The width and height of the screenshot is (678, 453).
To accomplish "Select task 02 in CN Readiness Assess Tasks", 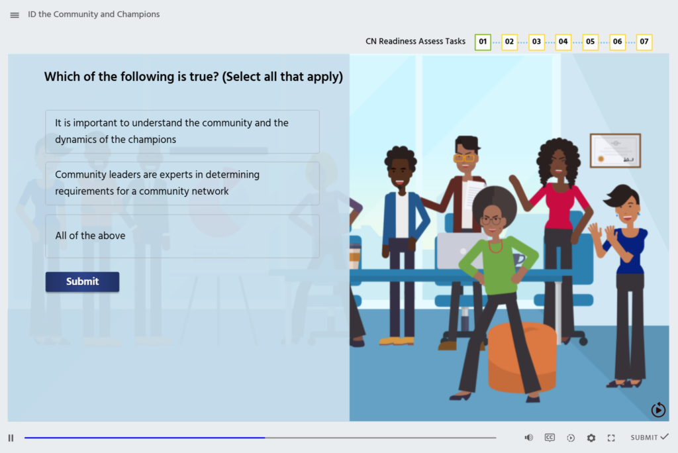I will (509, 42).
